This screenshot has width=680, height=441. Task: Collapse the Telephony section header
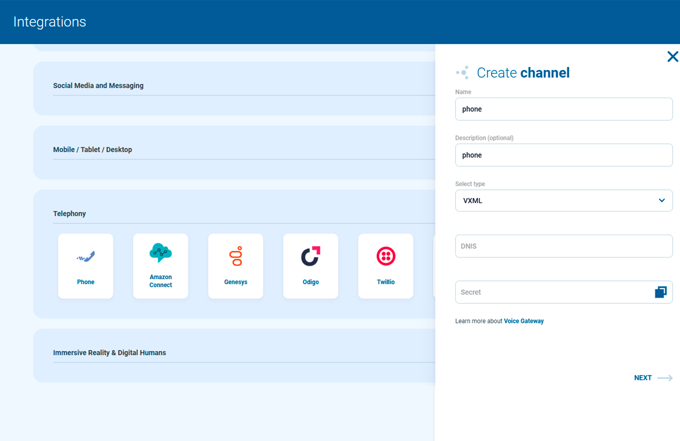pyautogui.click(x=69, y=213)
